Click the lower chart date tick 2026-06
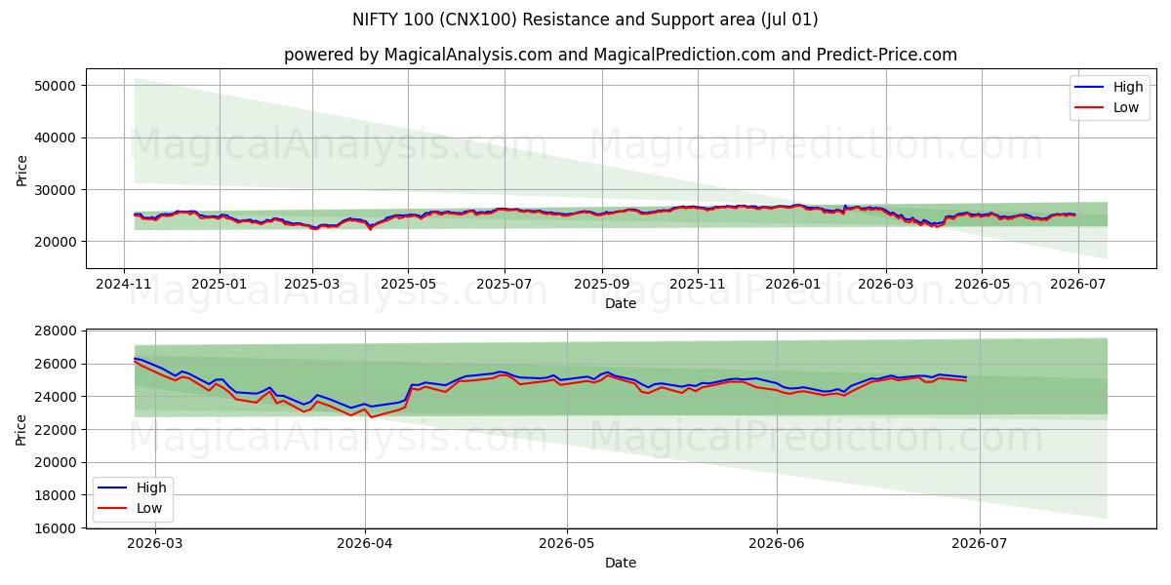The height and width of the screenshot is (585, 1171). [776, 543]
